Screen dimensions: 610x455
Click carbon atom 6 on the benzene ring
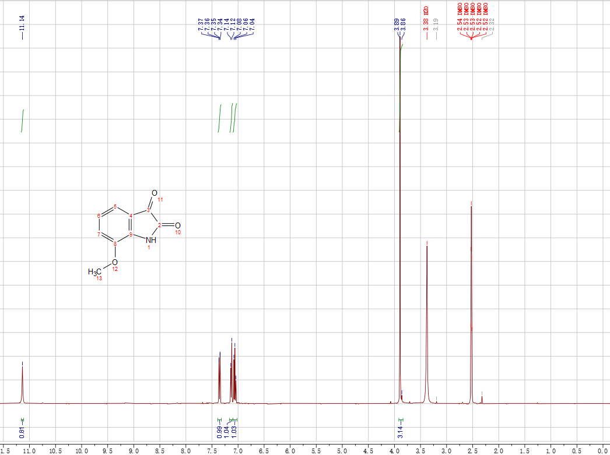[99, 216]
